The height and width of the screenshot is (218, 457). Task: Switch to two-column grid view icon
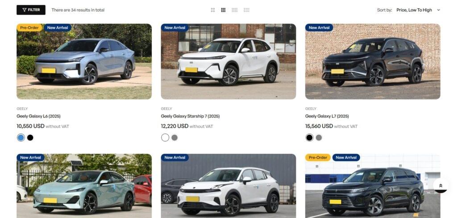coord(213,10)
